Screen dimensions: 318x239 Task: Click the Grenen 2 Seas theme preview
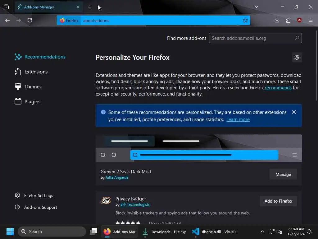(199, 148)
